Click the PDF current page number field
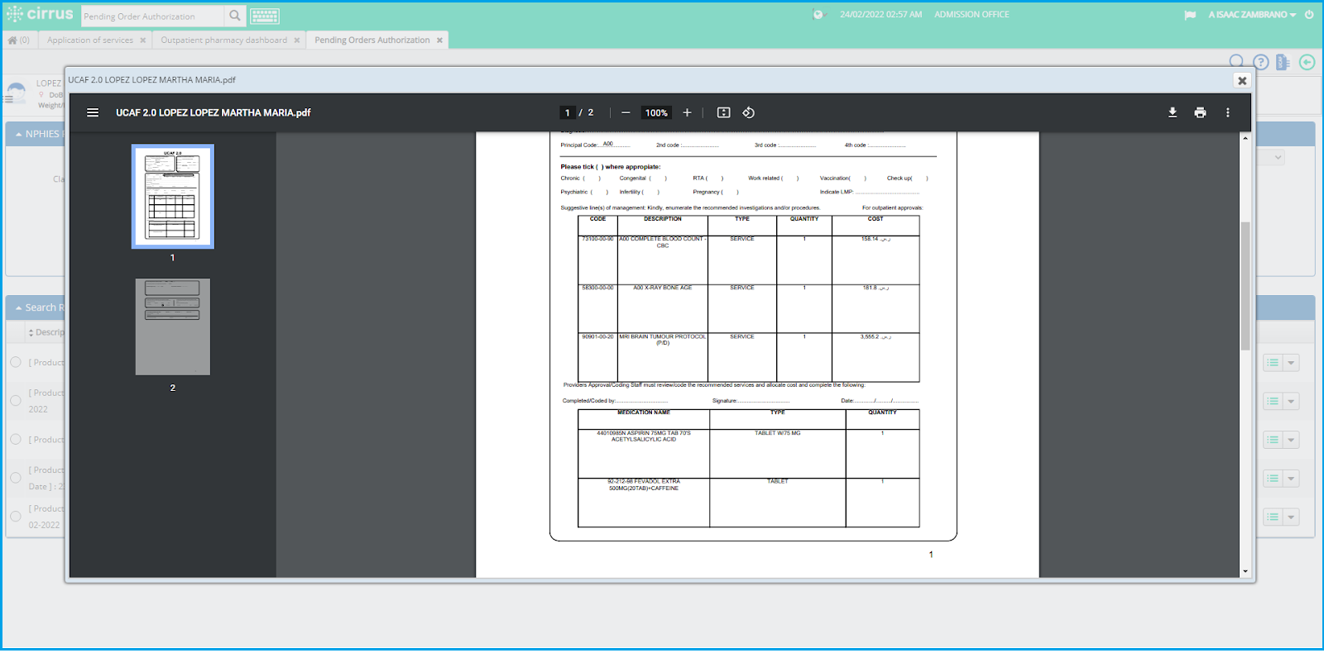The width and height of the screenshot is (1324, 653). pyautogui.click(x=568, y=112)
